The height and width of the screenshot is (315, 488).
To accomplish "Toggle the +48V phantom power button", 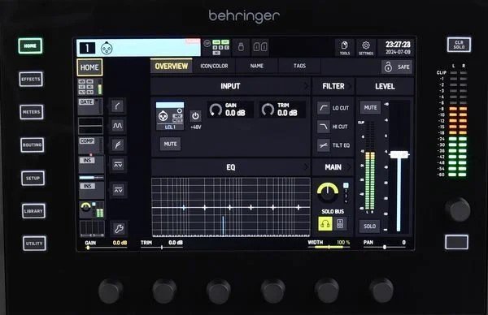I will 195,116.
